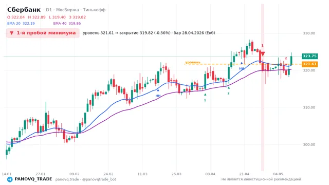Click the 320.00 price axis label
329x185 pixels.
(x=309, y=70)
